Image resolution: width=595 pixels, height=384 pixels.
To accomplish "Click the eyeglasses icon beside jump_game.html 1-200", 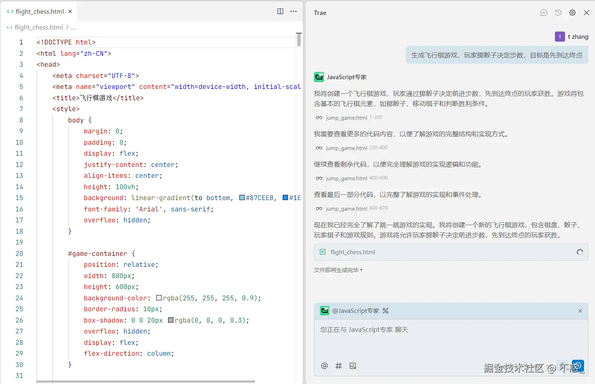I will pos(319,118).
